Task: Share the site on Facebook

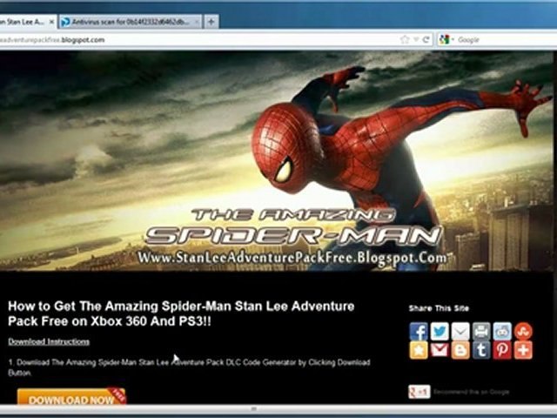Action: [x=419, y=331]
